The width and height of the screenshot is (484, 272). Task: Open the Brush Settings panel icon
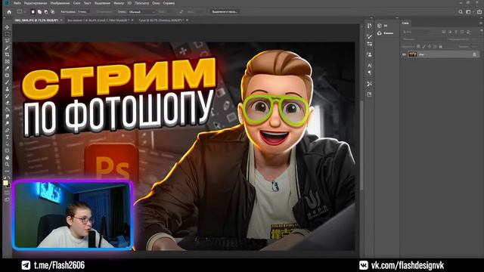click(370, 36)
